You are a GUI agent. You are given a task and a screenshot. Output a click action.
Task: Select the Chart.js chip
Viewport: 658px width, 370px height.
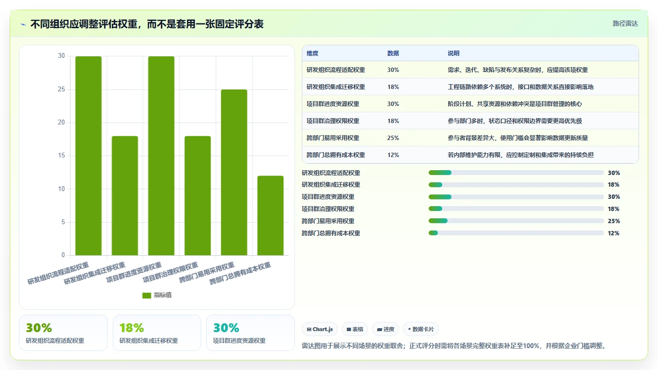320,329
